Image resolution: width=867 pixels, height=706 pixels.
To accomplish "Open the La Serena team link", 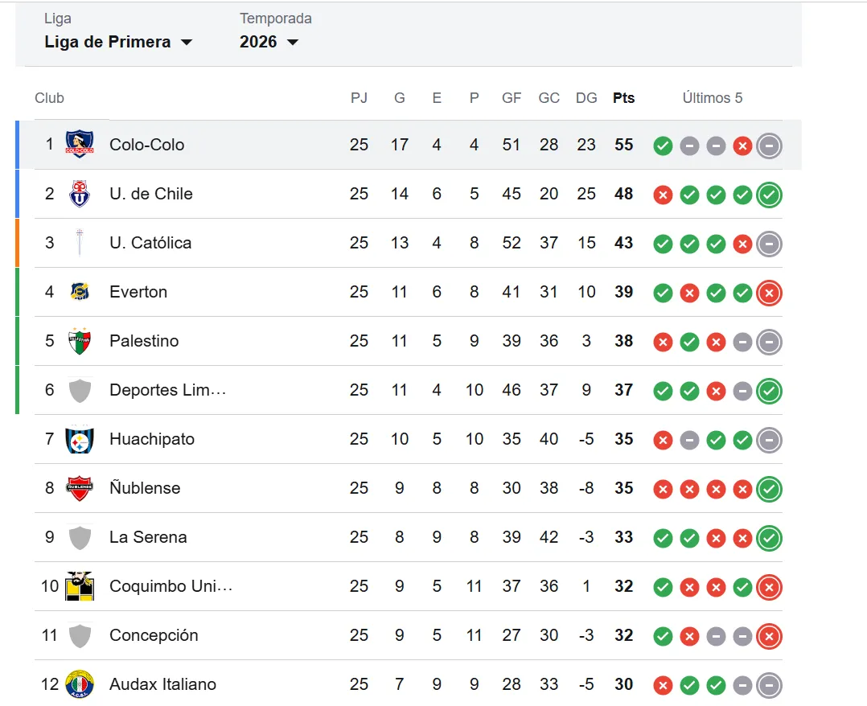I will tap(148, 537).
